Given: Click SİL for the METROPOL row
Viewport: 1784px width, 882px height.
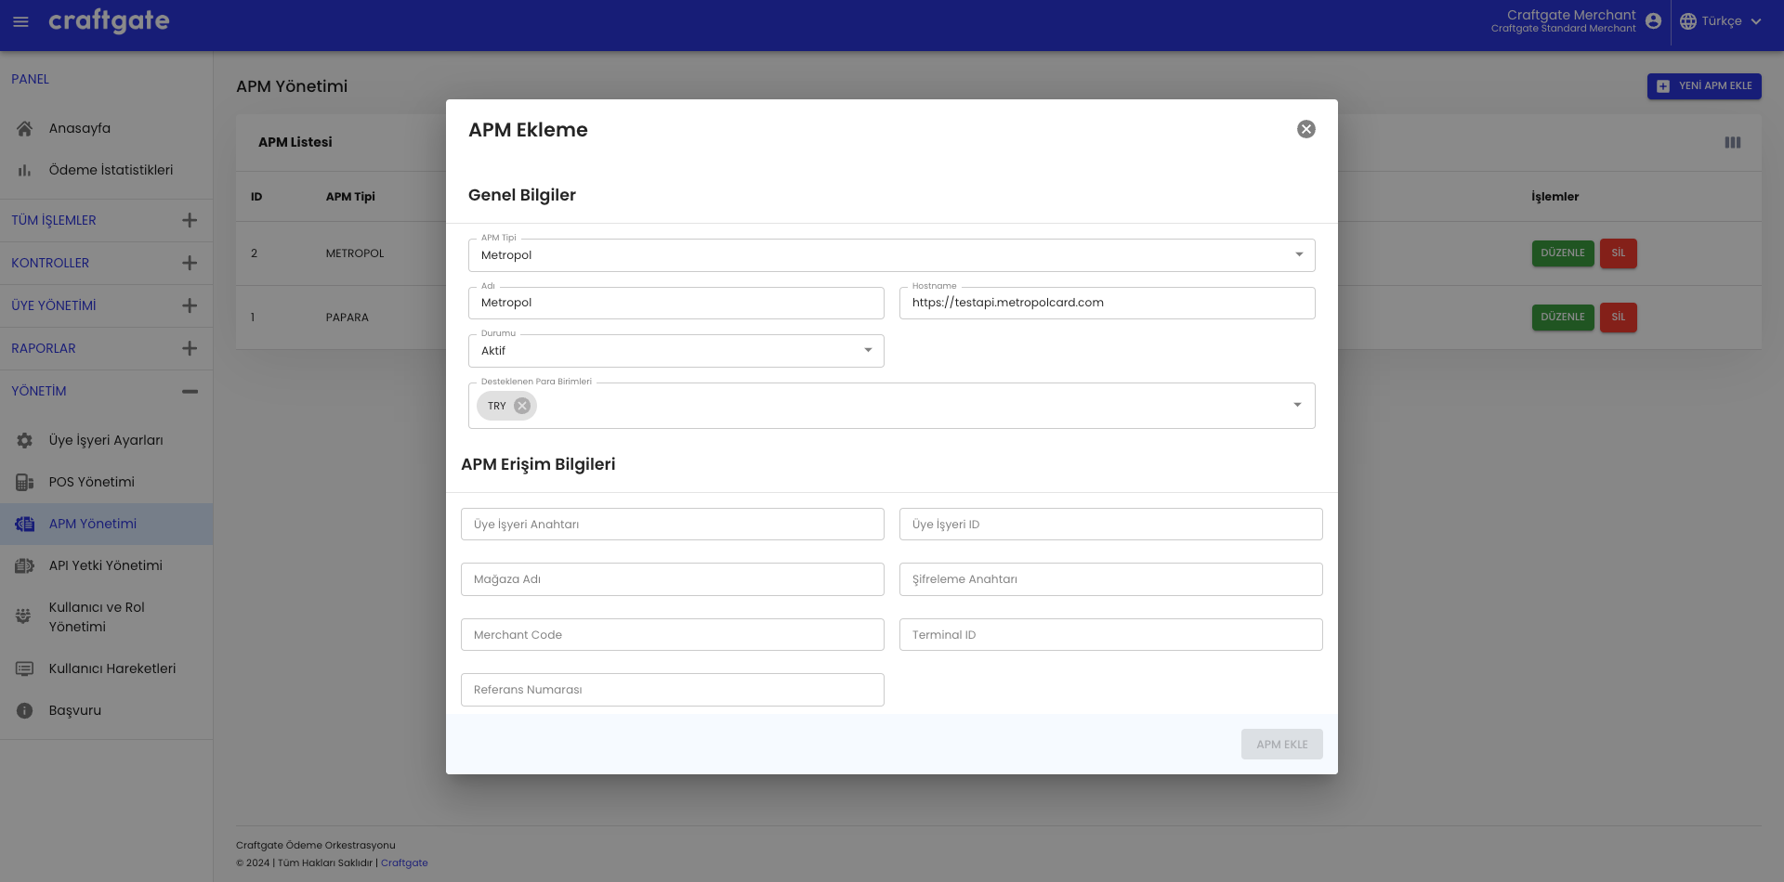Looking at the screenshot, I should [1619, 253].
